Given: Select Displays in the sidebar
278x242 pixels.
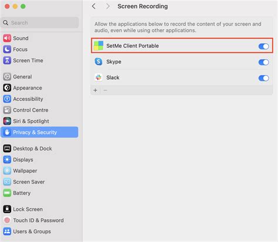Looking at the screenshot, I should (x=40, y=159).
